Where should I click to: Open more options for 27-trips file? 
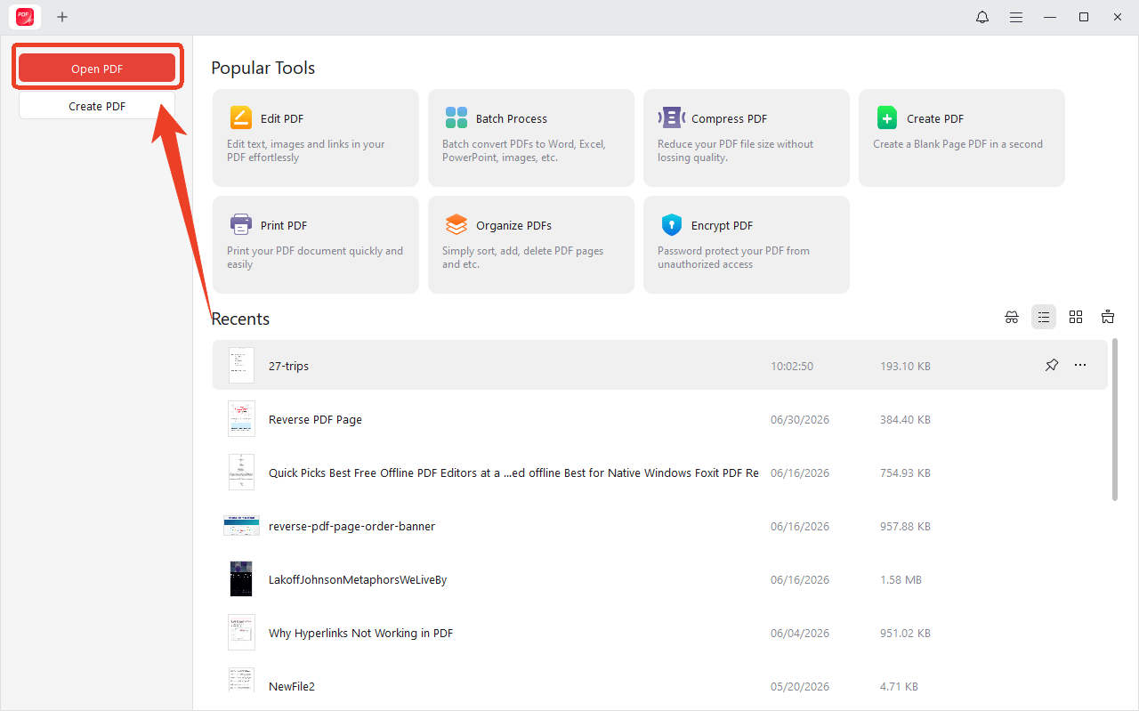click(1080, 365)
